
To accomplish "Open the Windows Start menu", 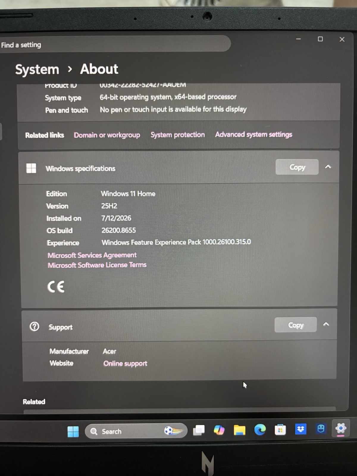I will 73,431.
